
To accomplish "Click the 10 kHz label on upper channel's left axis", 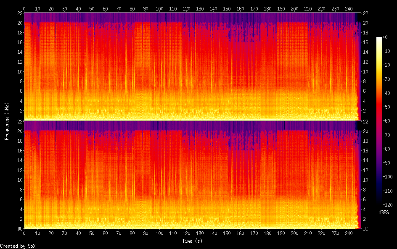I will (19, 72).
